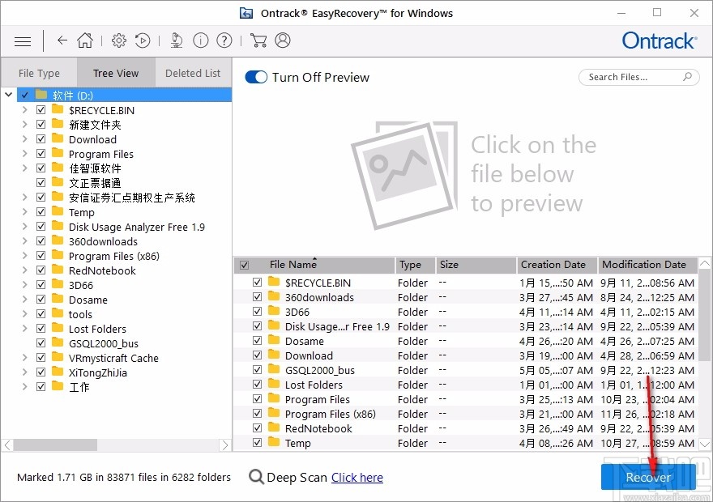Viewport: 713px width, 502px height.
Task: Click the tools folder icon in tree
Action: click(x=58, y=313)
